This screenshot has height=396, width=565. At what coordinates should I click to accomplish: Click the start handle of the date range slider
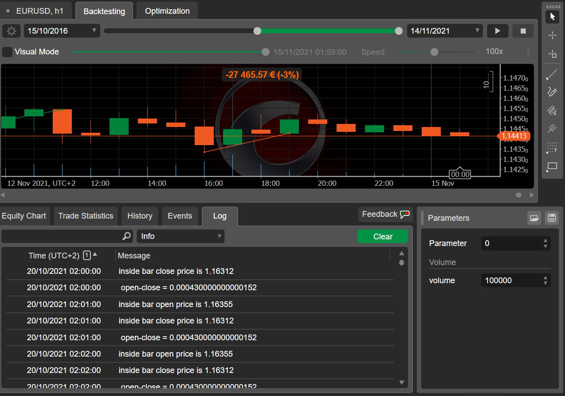coord(257,31)
